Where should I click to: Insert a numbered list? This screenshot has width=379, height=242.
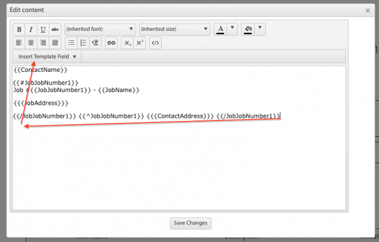click(x=83, y=43)
